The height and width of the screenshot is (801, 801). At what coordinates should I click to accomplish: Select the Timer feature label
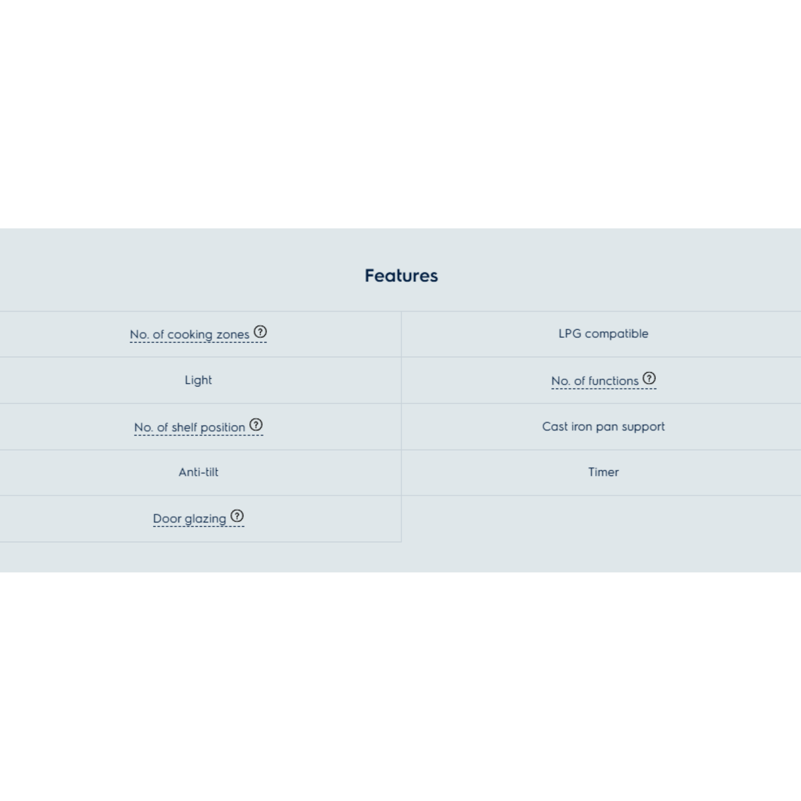click(x=603, y=472)
